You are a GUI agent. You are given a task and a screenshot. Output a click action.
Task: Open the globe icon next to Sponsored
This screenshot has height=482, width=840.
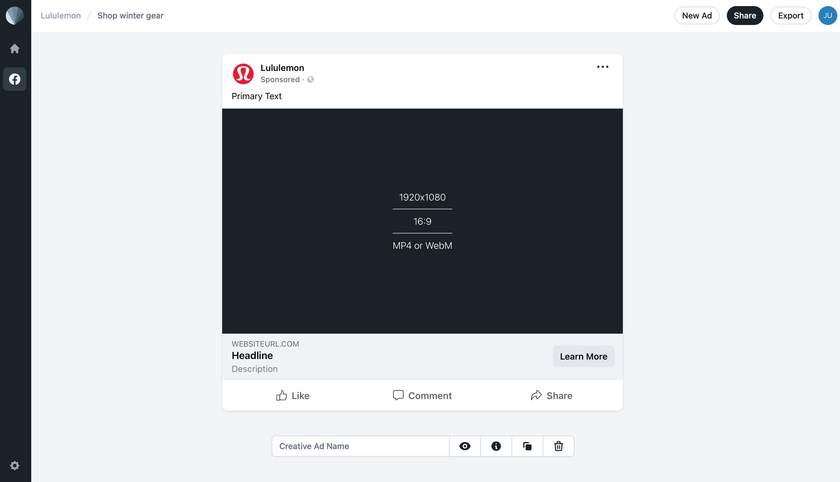pyautogui.click(x=310, y=79)
